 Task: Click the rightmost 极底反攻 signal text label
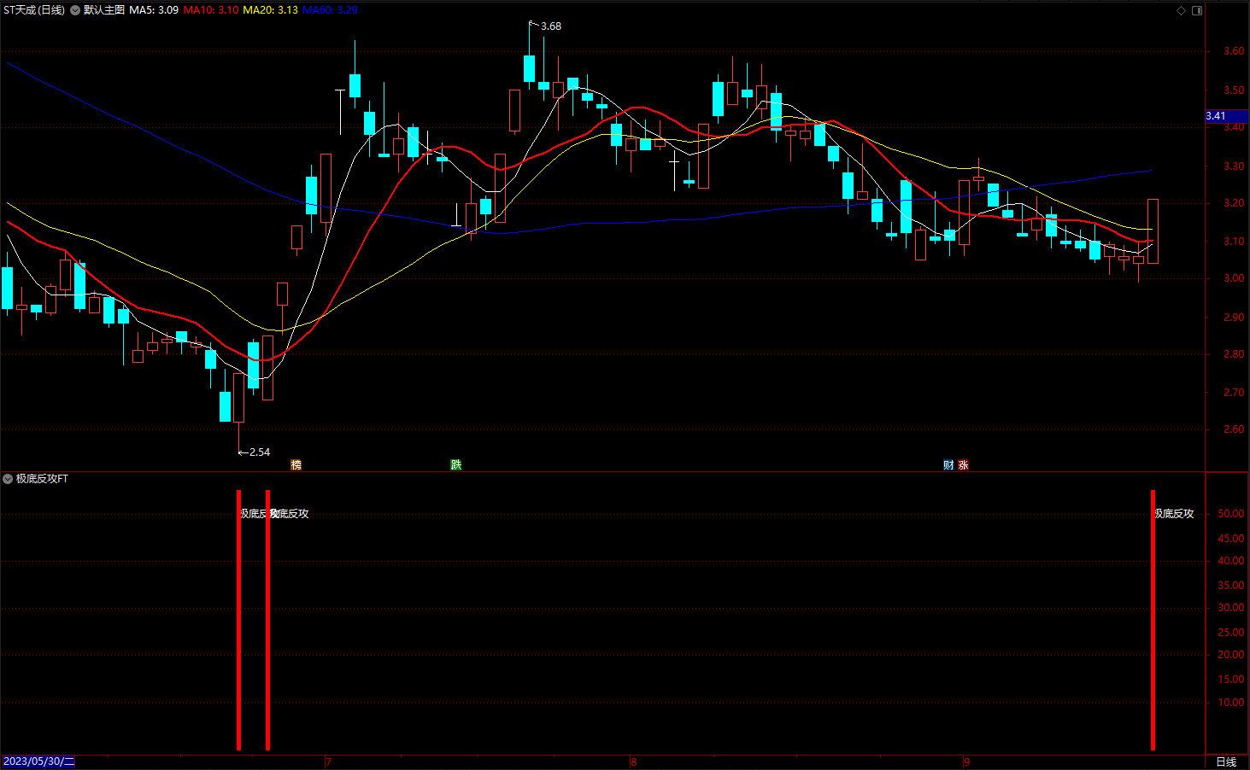[1175, 514]
